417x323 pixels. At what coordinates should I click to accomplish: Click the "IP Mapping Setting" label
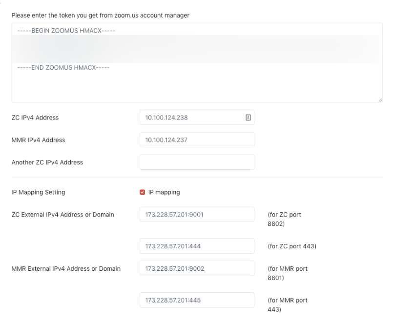pos(38,192)
